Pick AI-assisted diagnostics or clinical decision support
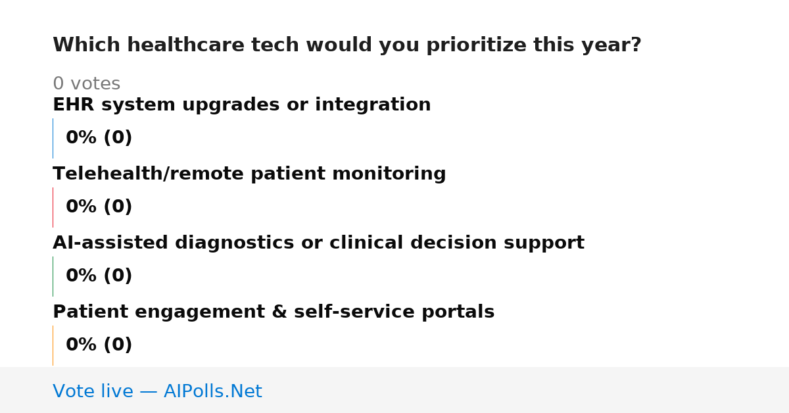The width and height of the screenshot is (789, 413). [x=318, y=243]
